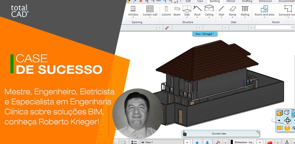Expand the Ramp dropdown arrow
This screenshot has height=144, width=295.
click(232, 17)
